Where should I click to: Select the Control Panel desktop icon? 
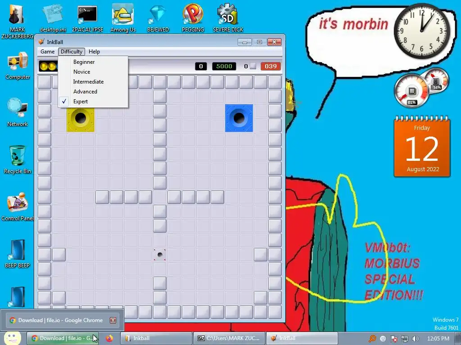(18, 207)
